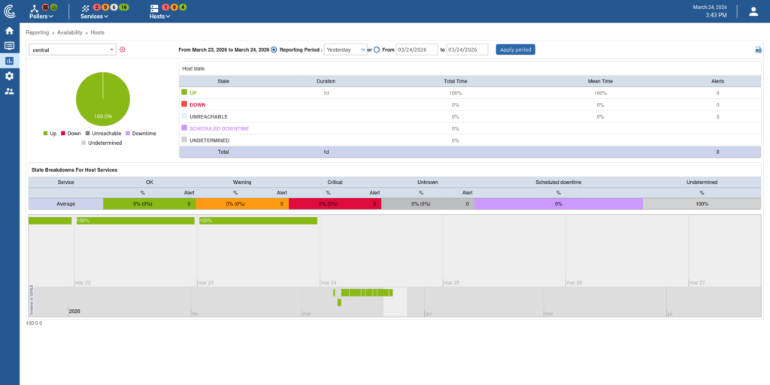Open Administration users sidebar icon
The width and height of the screenshot is (770, 385).
click(9, 91)
